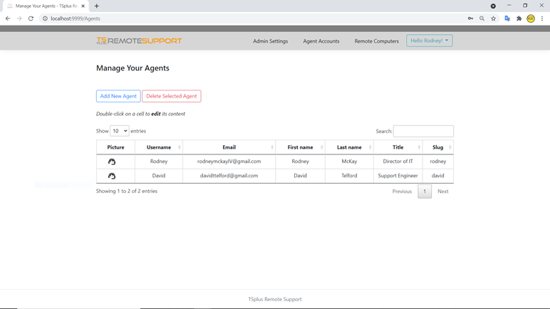Sort table by Username column

[x=159, y=147]
